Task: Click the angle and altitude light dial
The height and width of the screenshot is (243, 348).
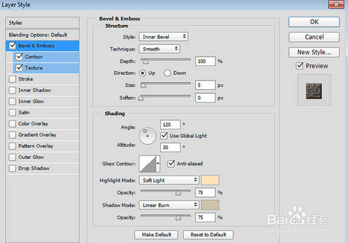Action: [x=148, y=136]
